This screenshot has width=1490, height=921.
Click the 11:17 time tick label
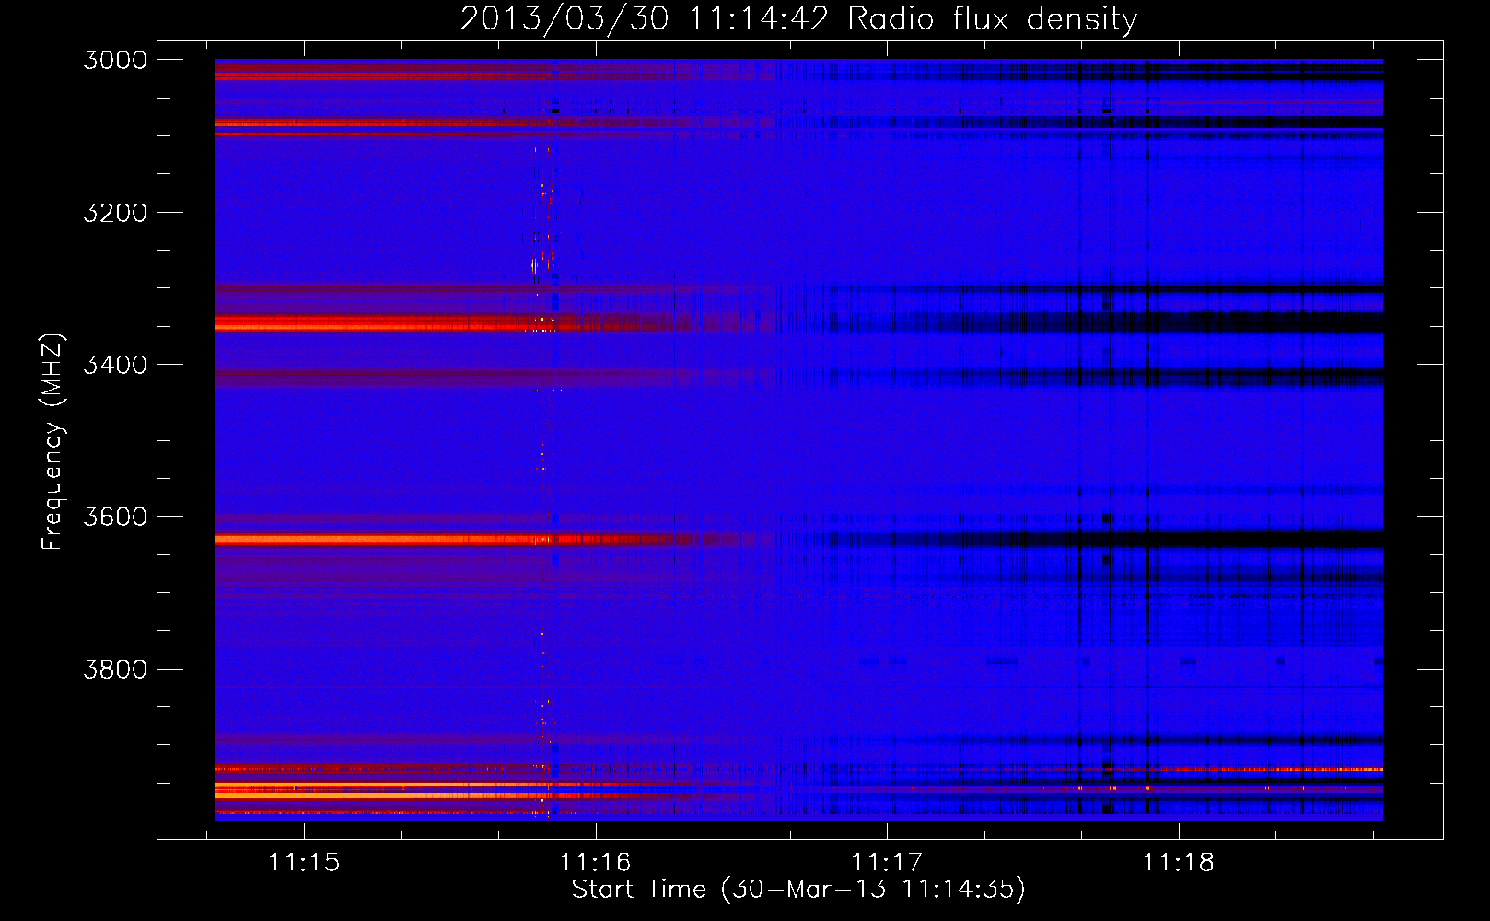tap(887, 862)
